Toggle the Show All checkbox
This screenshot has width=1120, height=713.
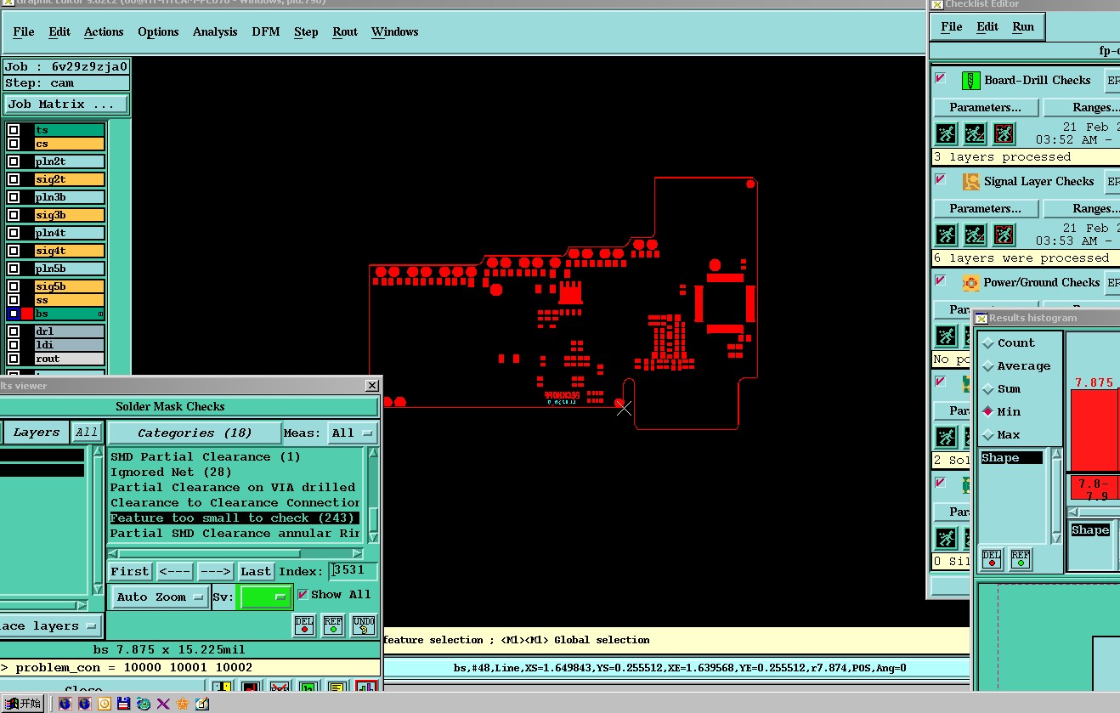point(303,595)
